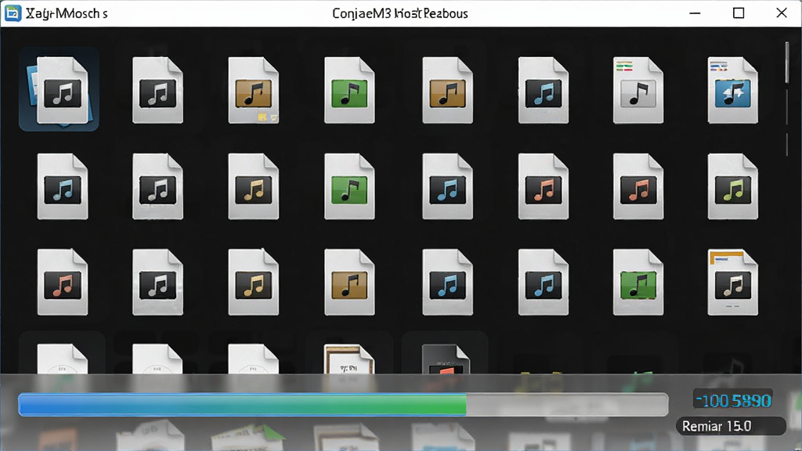This screenshot has height=451, width=802.
Task: Select the green music file in the third row
Action: [x=638, y=282]
